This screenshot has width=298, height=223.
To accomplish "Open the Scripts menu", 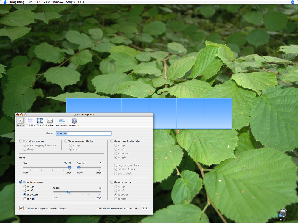I will 70,2.
